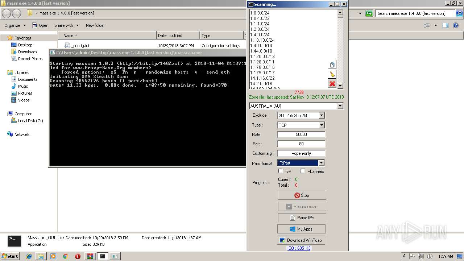This screenshot has height=261, width=464.
Task: Click the Custom arg input field
Action: (x=301, y=153)
